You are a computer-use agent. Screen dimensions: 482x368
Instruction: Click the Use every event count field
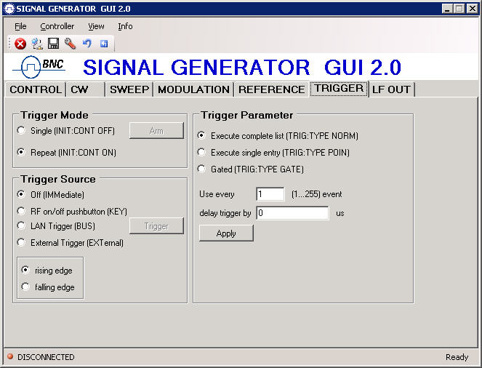(x=270, y=194)
